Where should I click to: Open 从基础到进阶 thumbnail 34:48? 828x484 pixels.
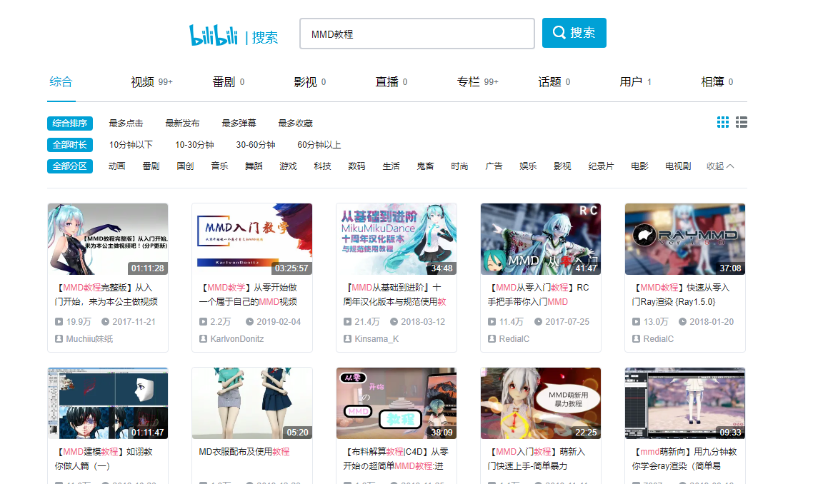[x=396, y=239]
